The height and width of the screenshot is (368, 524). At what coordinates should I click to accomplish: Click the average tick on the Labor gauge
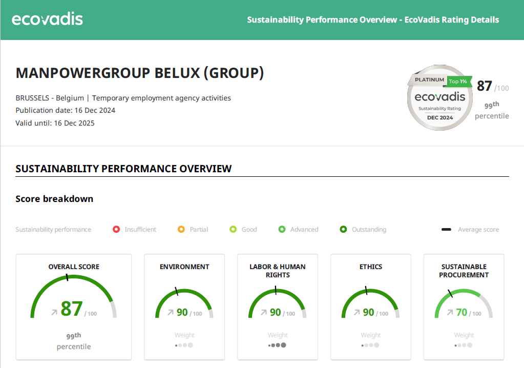click(276, 290)
